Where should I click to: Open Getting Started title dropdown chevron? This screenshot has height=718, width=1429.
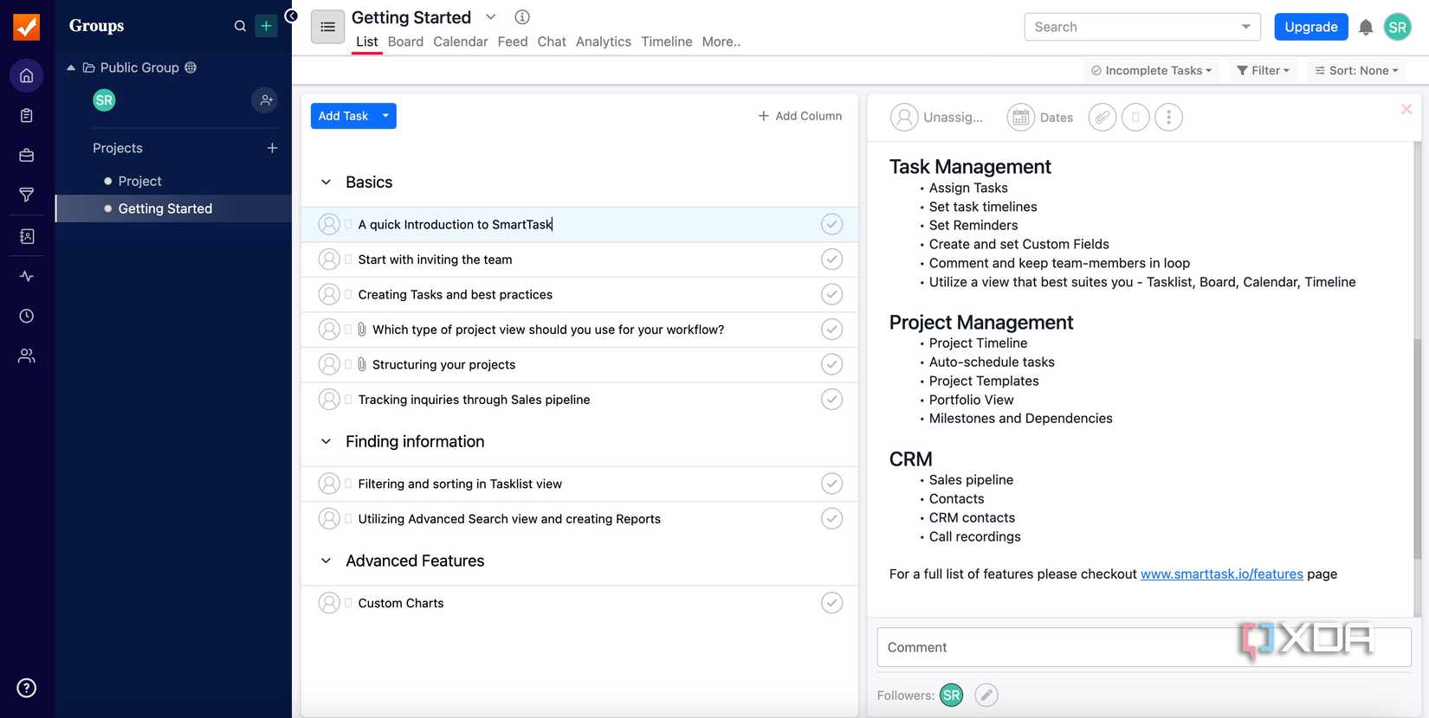click(x=491, y=16)
